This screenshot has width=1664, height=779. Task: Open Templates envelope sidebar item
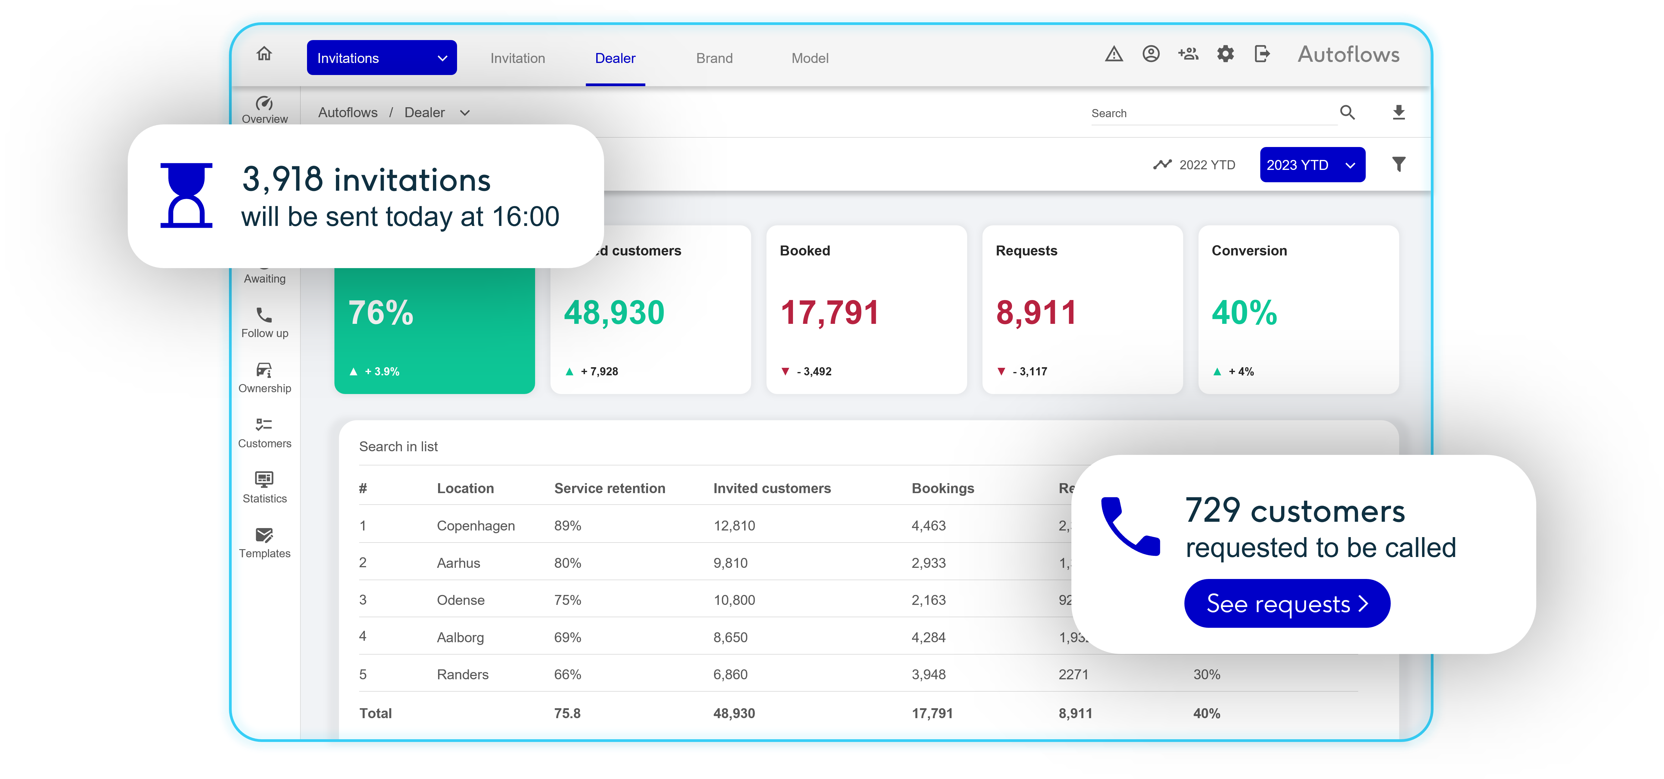pos(264,543)
